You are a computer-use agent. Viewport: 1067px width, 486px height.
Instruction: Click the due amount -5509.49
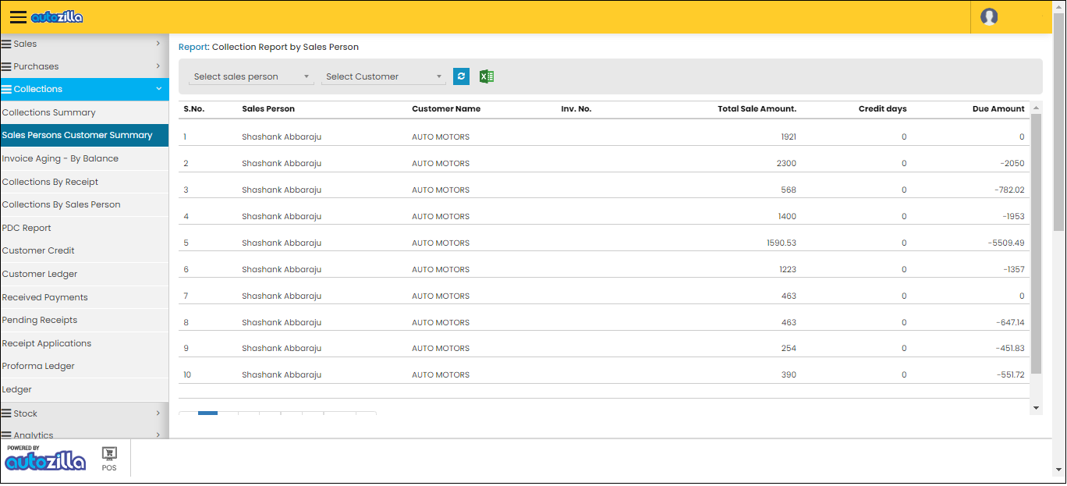(x=1006, y=243)
